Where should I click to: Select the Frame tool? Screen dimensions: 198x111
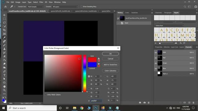pos(4,34)
